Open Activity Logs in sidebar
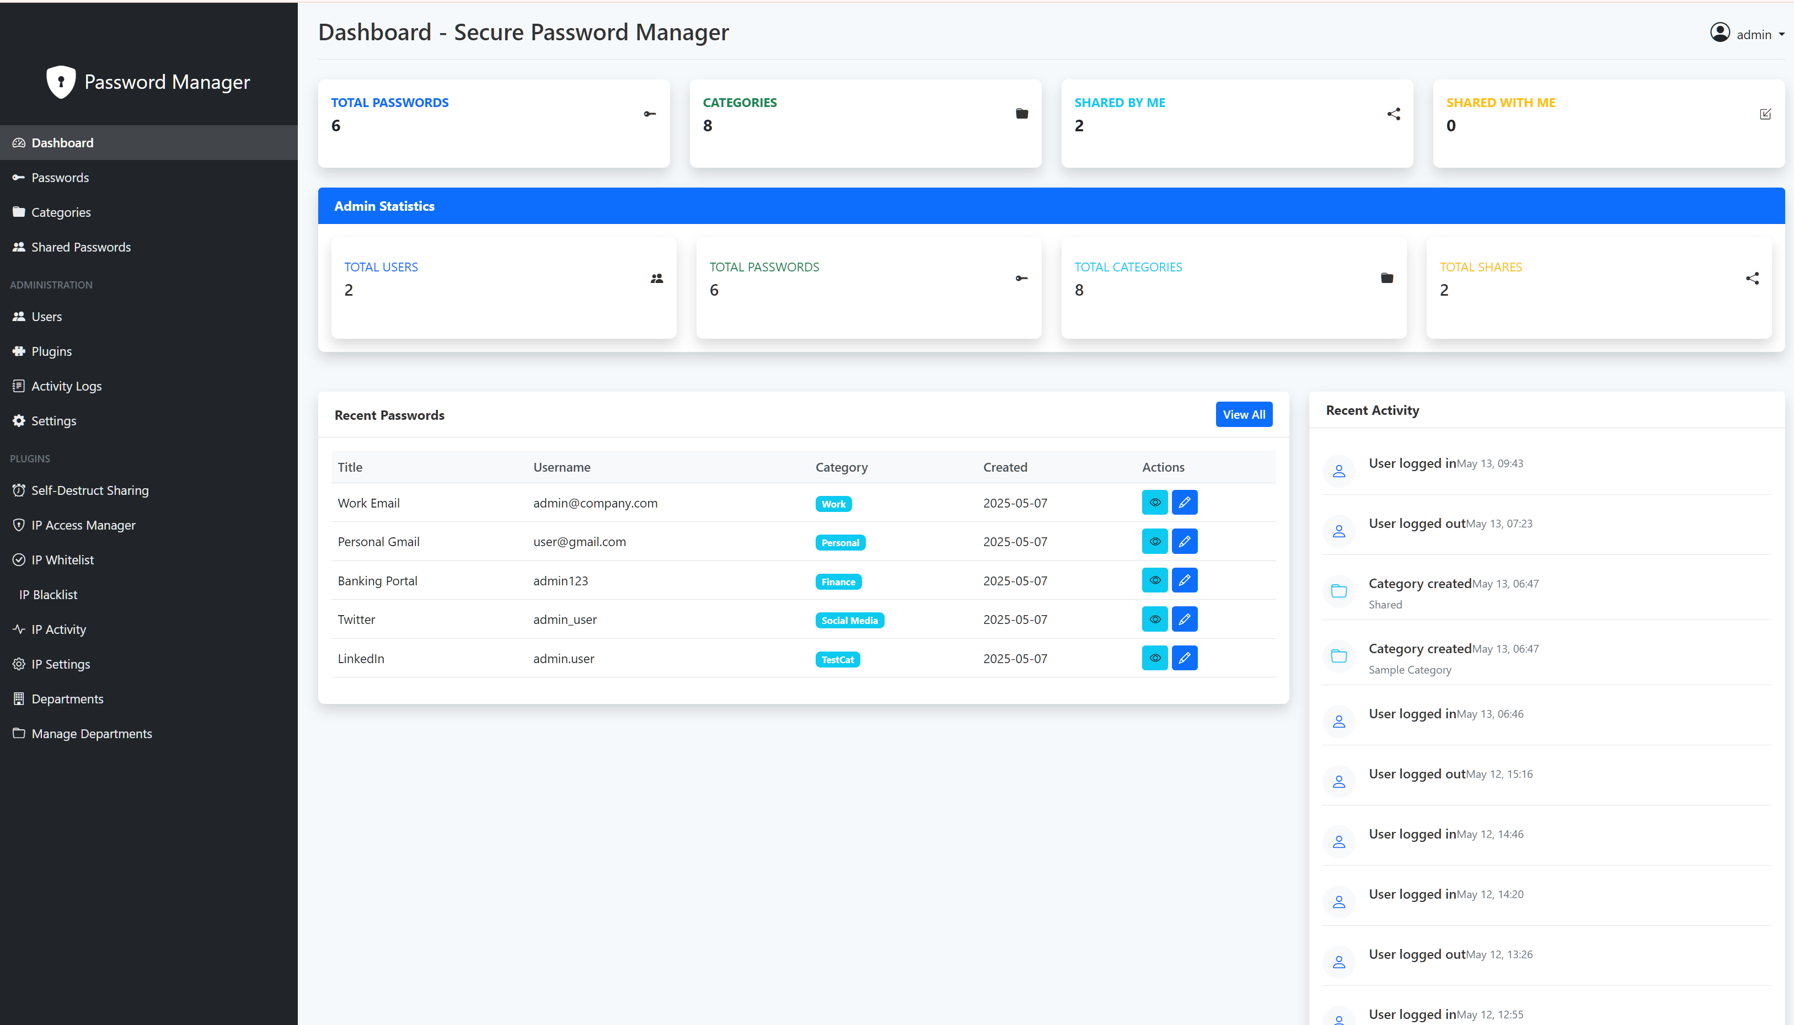Viewport: 1794px width, 1025px height. pyautogui.click(x=148, y=386)
